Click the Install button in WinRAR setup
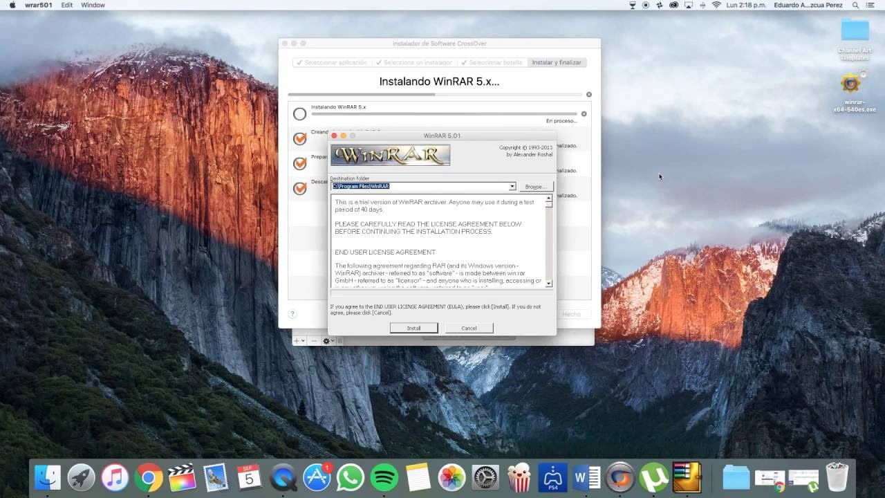Screen dimensions: 885x498 pyautogui.click(x=413, y=328)
